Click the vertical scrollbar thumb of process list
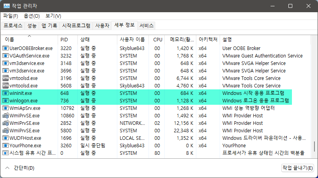Screen dimensions: 318x178 click(x=314, y=146)
